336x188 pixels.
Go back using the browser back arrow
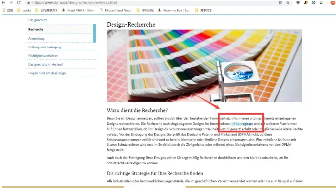[x=3, y=3]
